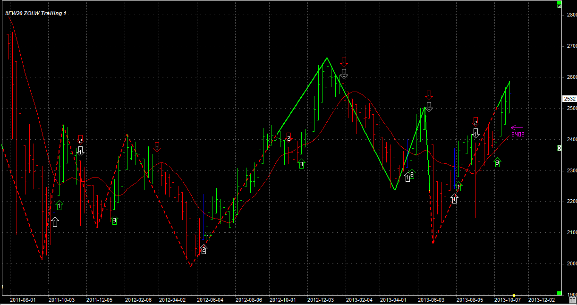Screen dimensions: 577x305
Task: Click the magenta arrow pointing at 2402
Action: (517, 127)
